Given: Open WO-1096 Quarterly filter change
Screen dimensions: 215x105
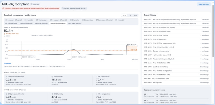Looking at the screenshot, I should (x=176, y=67).
